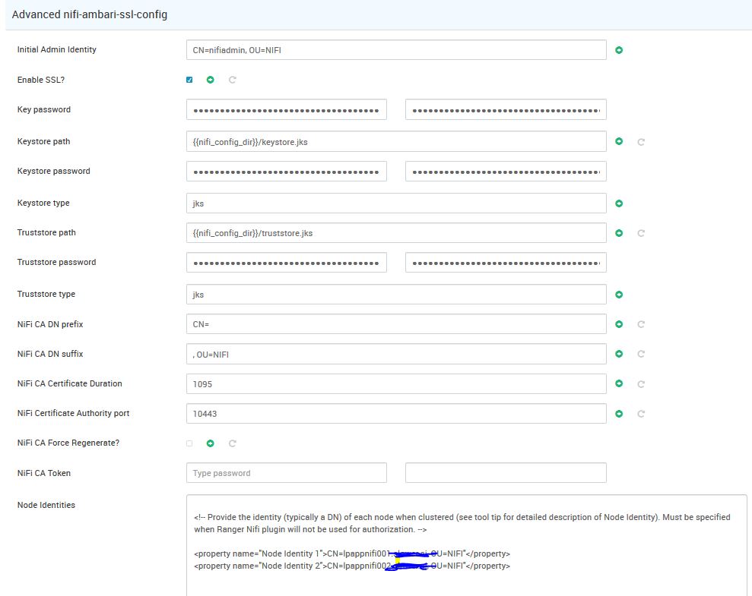Click the set-recommended icon next to Initial Admin Identity
Viewport: 752px width, 596px height.
(619, 49)
